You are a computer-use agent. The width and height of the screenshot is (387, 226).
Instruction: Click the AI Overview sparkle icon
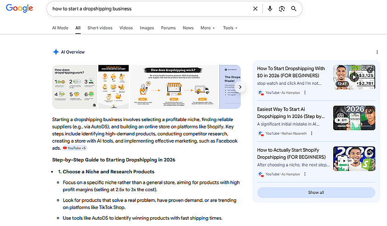pos(56,52)
